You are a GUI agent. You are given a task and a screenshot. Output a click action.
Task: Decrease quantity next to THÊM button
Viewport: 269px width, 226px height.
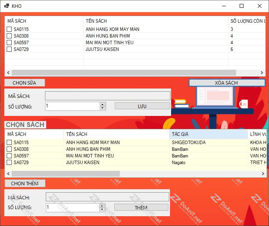(x=102, y=209)
